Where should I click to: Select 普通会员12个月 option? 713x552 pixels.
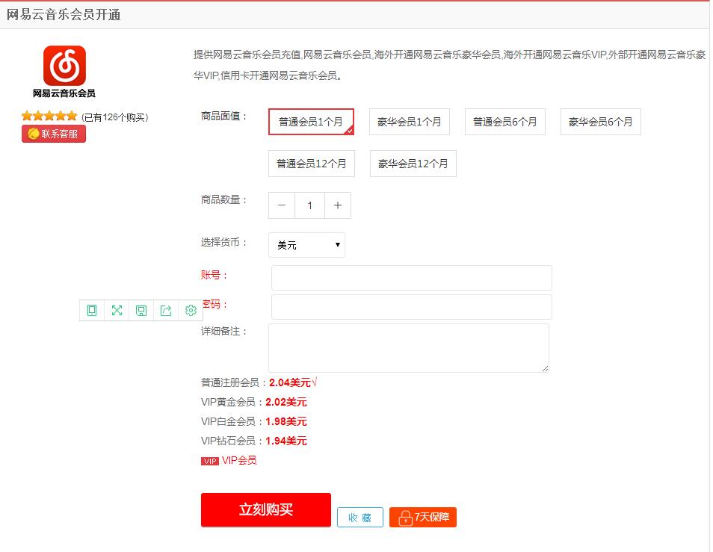point(312,164)
